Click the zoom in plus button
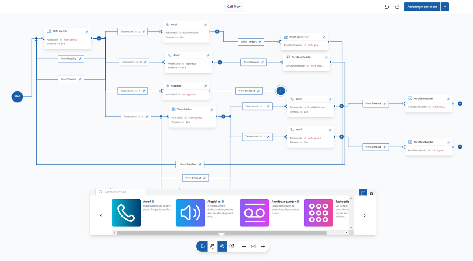The height and width of the screenshot is (261, 473). [x=263, y=246]
